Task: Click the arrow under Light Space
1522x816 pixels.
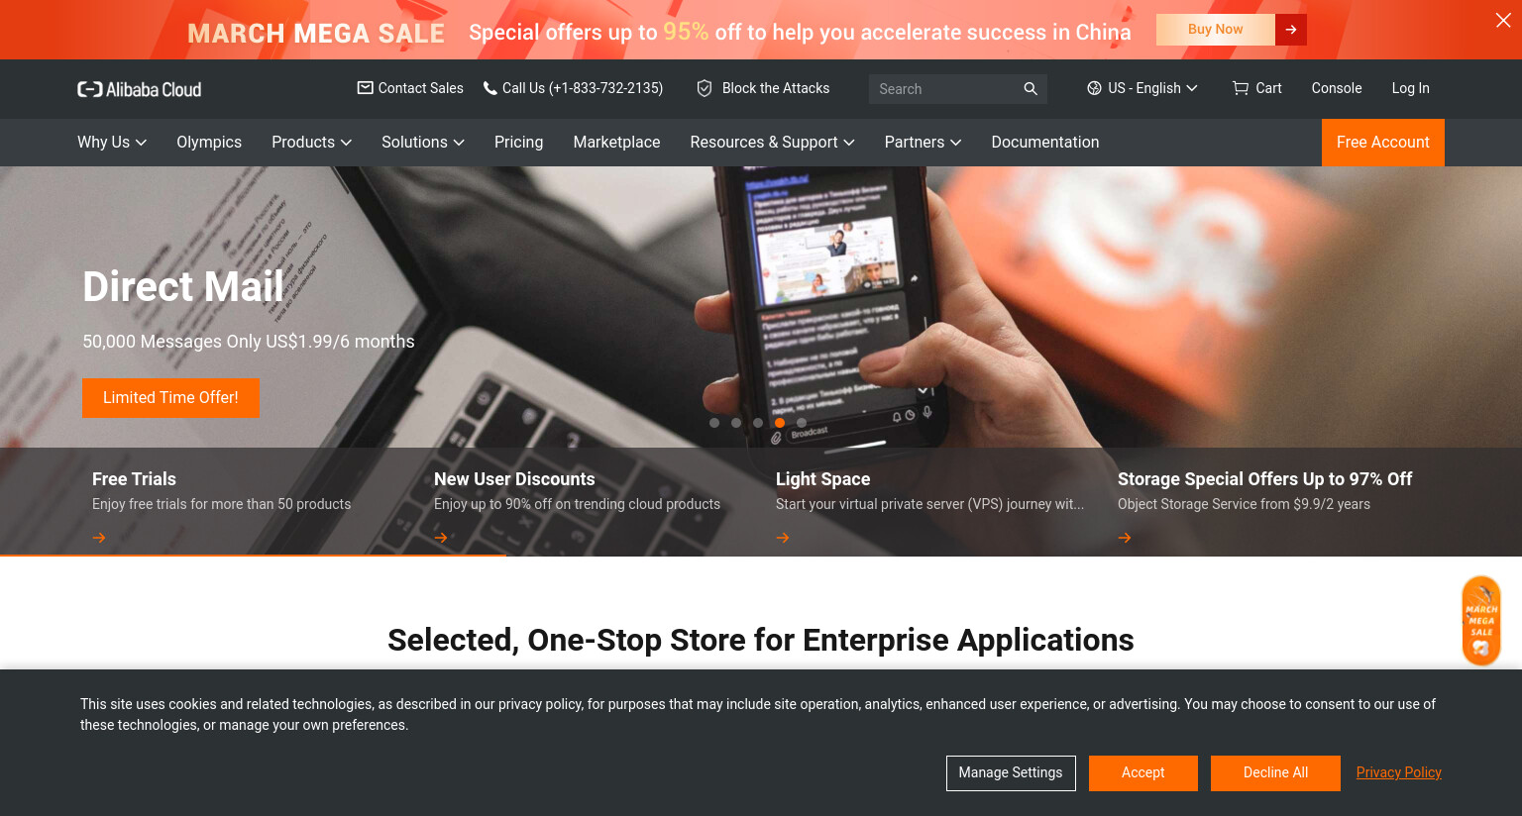Action: [783, 538]
